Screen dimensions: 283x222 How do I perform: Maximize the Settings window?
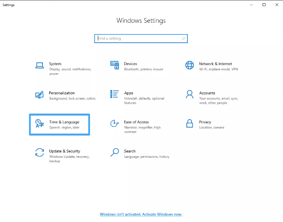click(264, 5)
